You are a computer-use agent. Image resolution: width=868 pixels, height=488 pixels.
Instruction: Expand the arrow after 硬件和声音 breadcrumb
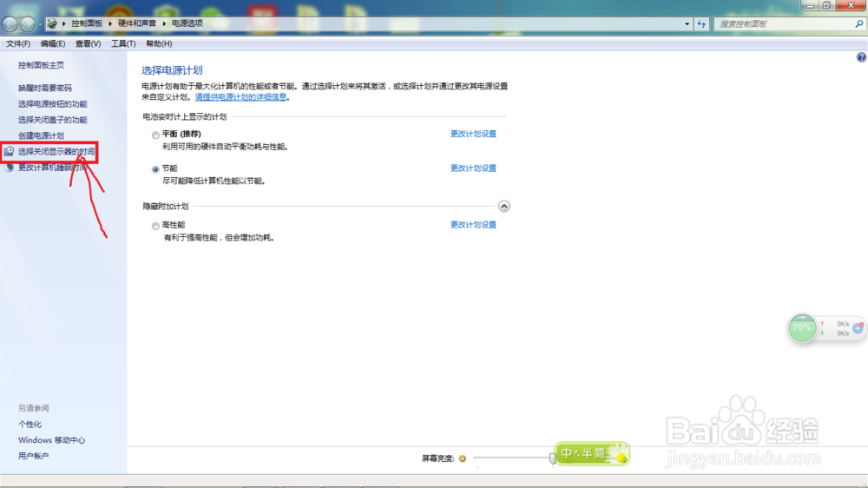pyautogui.click(x=164, y=23)
